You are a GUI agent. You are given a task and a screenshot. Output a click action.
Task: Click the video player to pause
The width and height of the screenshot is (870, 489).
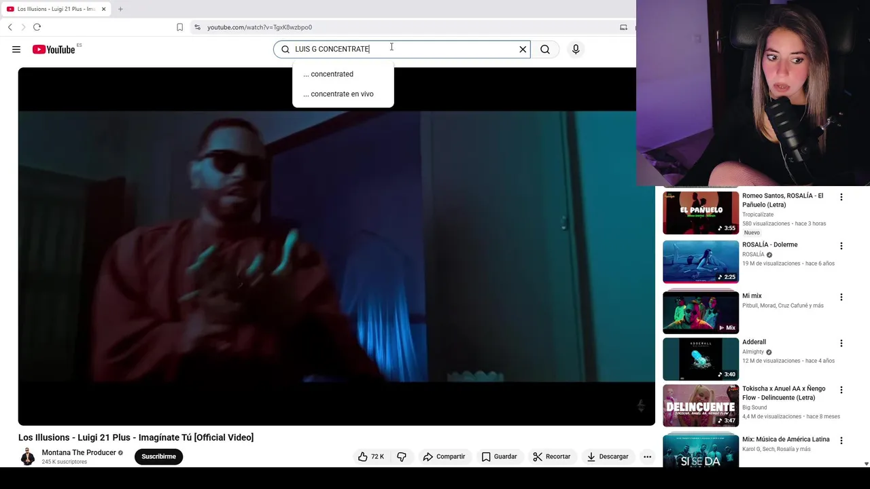[336, 246]
